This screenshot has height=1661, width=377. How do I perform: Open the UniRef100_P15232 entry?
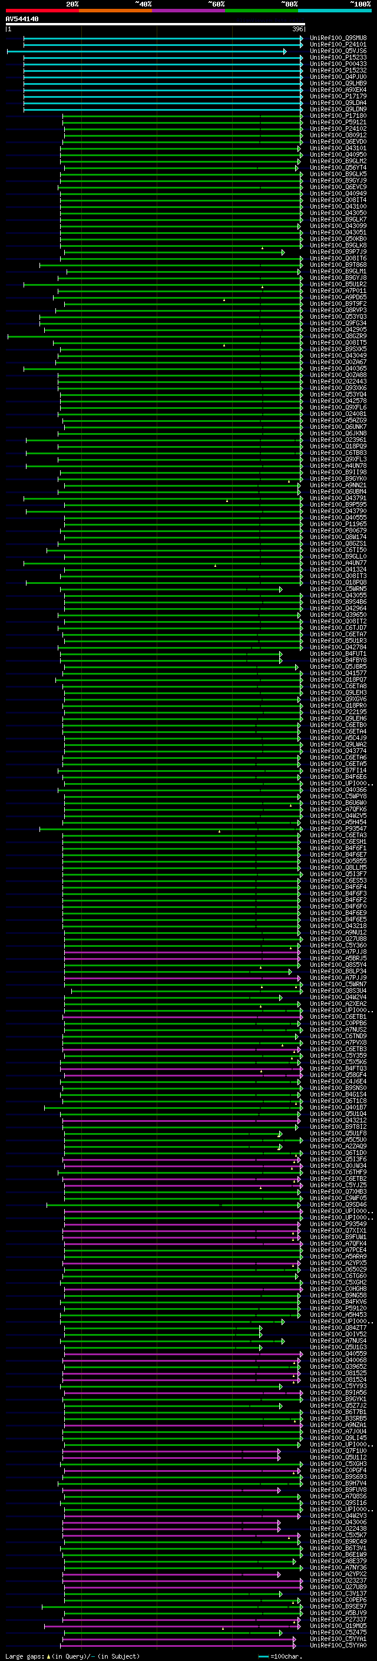[x=338, y=70]
